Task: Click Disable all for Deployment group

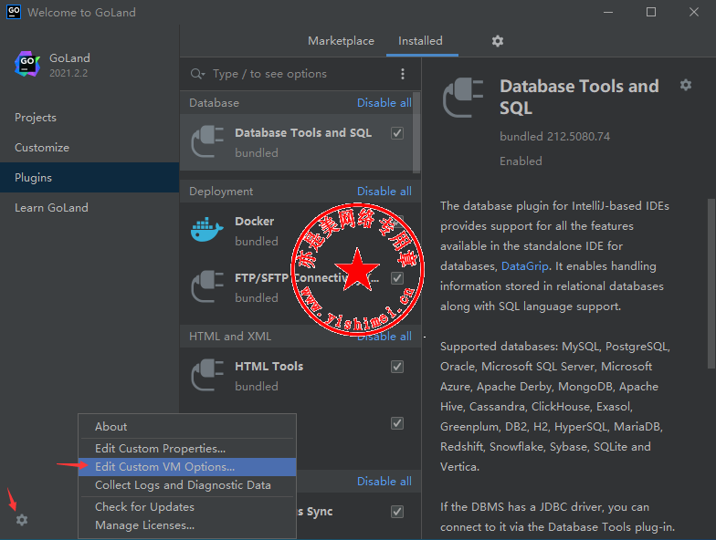Action: pyautogui.click(x=384, y=192)
